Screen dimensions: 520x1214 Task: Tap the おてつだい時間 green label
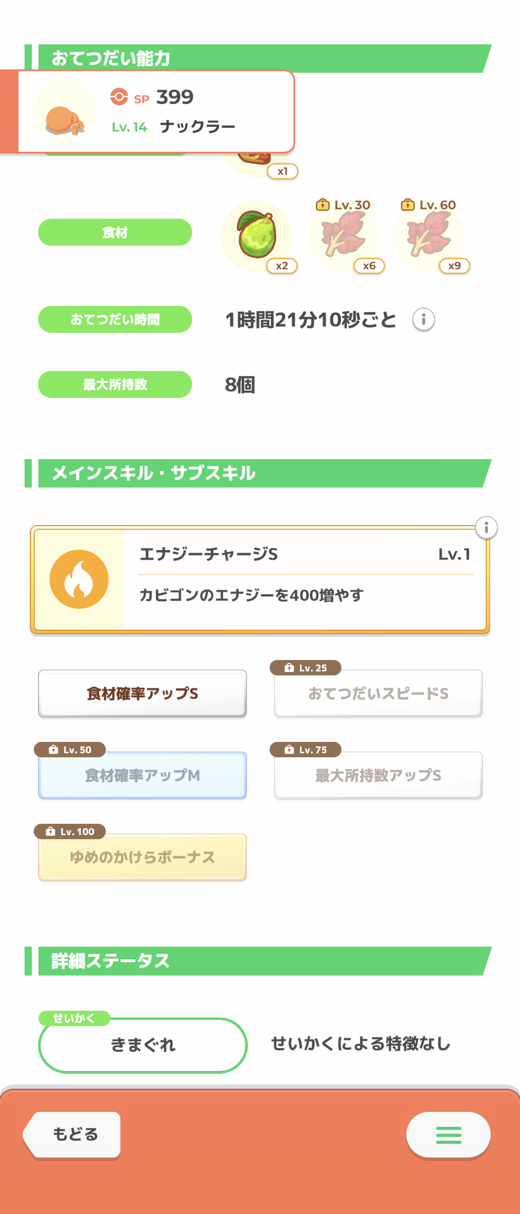pos(115,319)
